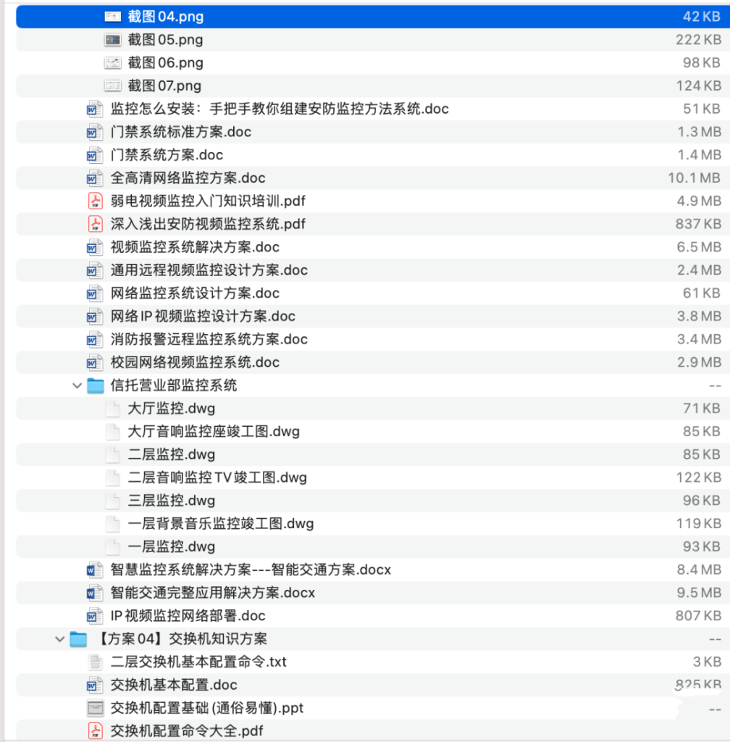Select the folder icon for 信托营业部监控系统

(95, 385)
